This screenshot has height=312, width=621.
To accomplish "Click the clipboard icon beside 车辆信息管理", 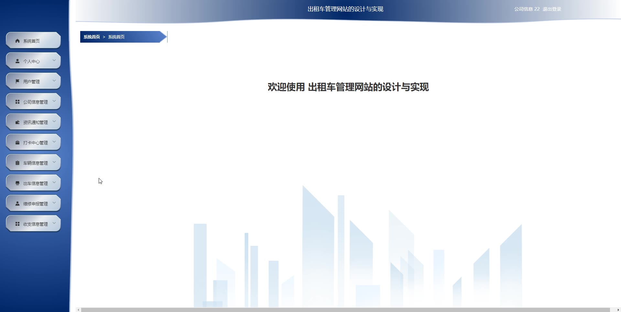I will click(x=17, y=163).
